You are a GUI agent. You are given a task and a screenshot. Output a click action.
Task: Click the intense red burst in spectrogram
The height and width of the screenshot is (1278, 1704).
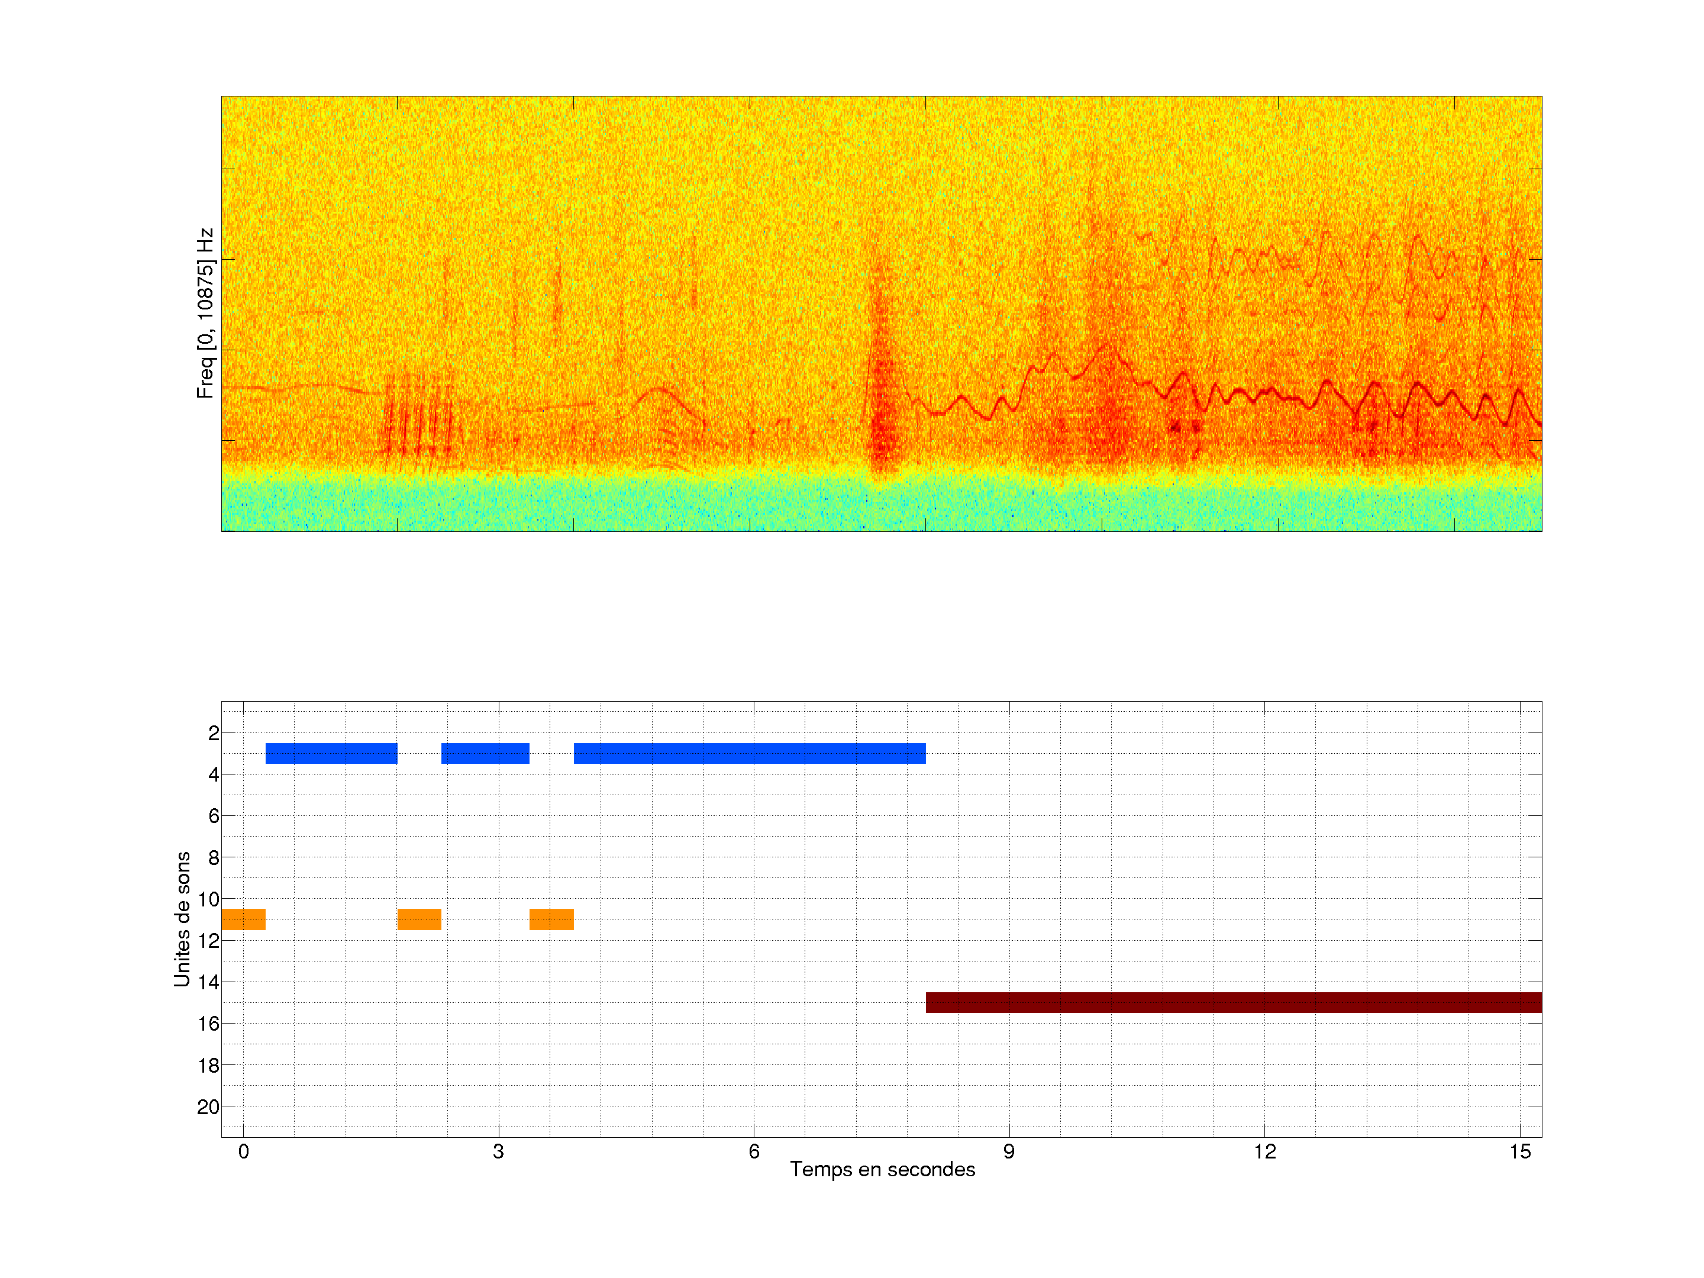pos(882,431)
